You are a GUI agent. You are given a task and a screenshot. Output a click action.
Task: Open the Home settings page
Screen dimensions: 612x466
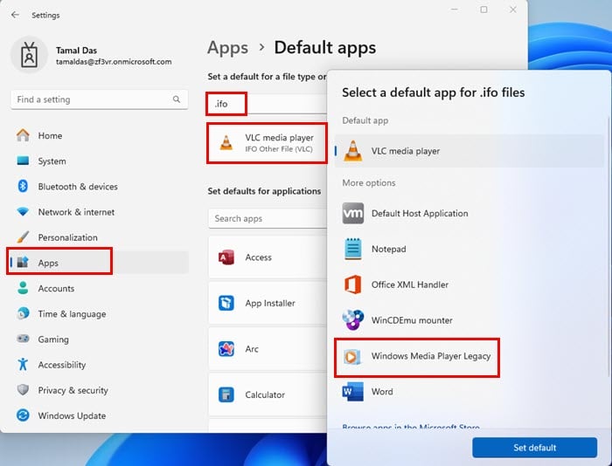point(99,135)
